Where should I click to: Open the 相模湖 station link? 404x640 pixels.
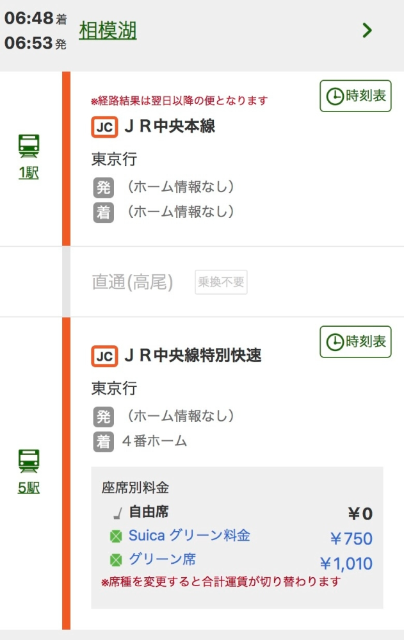pos(107,29)
